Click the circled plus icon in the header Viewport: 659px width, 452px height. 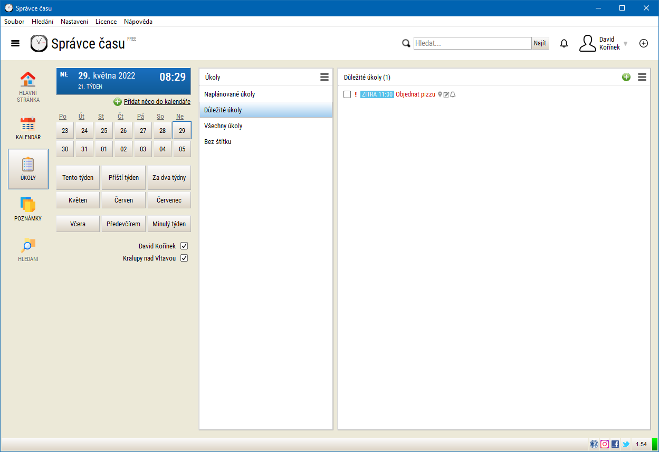[644, 43]
